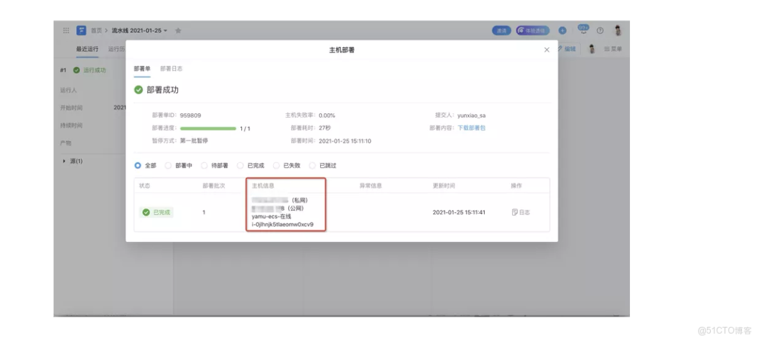
Task: Click the 邀请 button
Action: 501,31
